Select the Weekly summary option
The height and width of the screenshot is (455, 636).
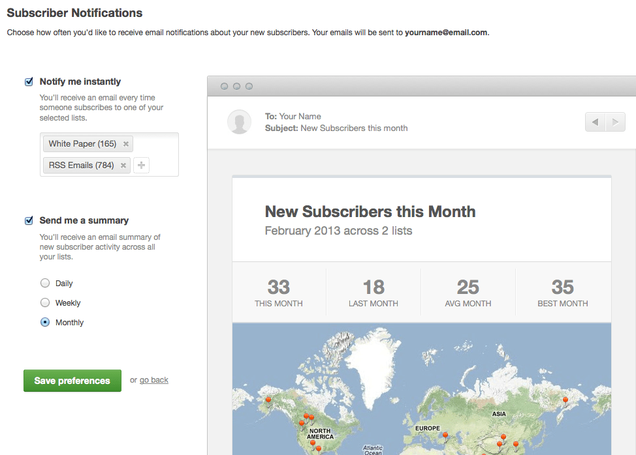pyautogui.click(x=45, y=303)
